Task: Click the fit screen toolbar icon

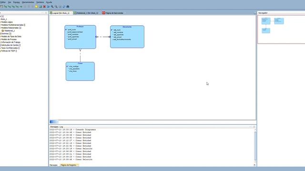Action: pyautogui.click(x=60, y=7)
